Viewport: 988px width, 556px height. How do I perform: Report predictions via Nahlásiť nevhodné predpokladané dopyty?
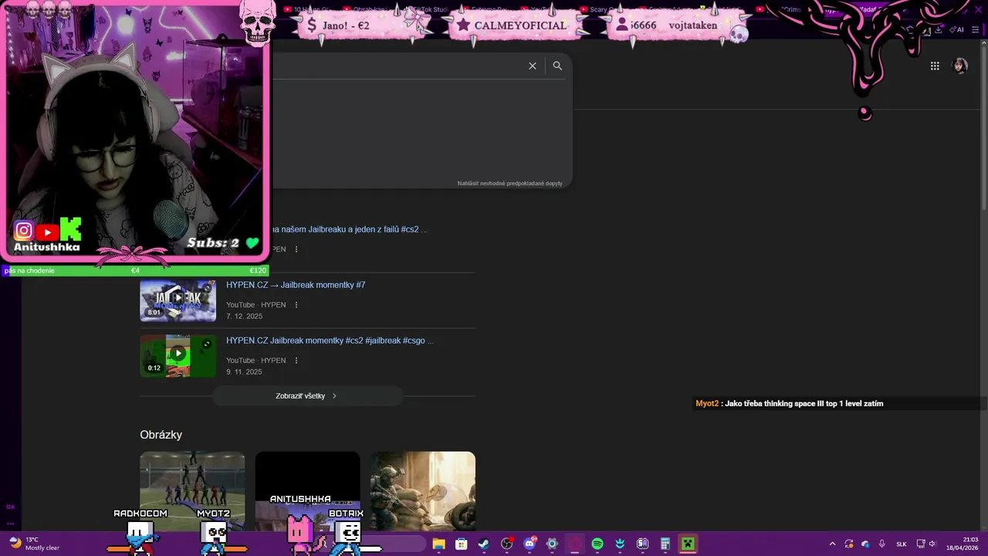click(510, 184)
